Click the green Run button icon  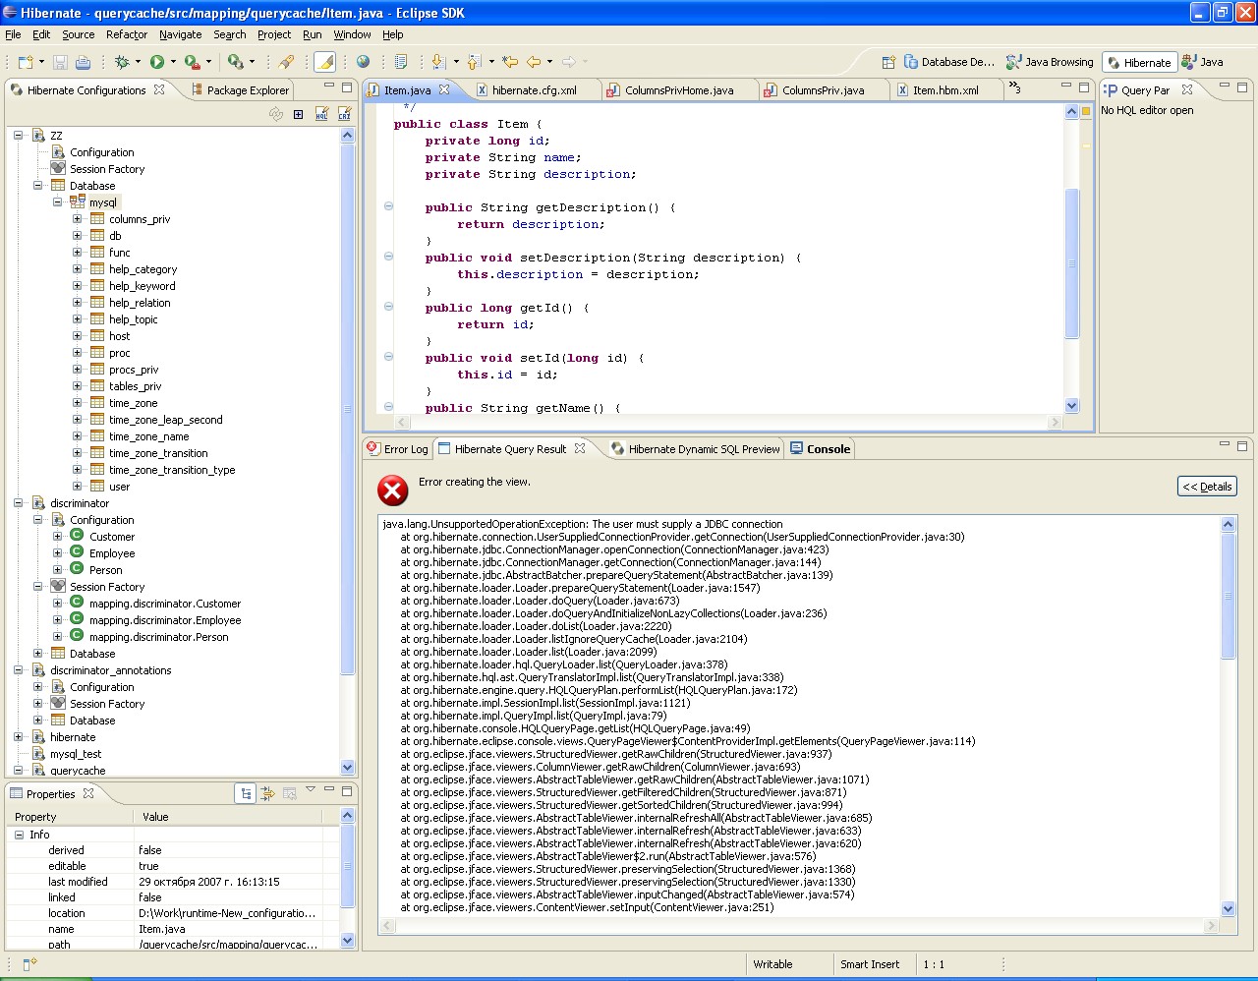pos(157,62)
